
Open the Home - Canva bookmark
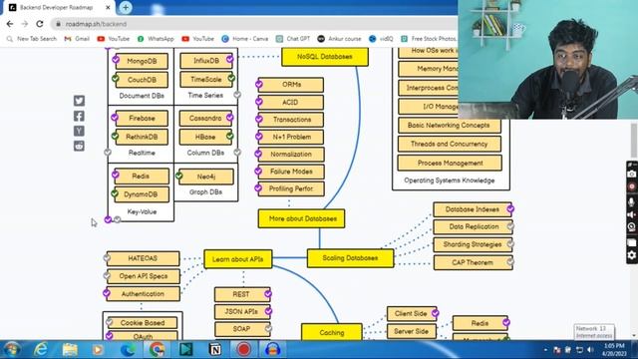click(245, 39)
